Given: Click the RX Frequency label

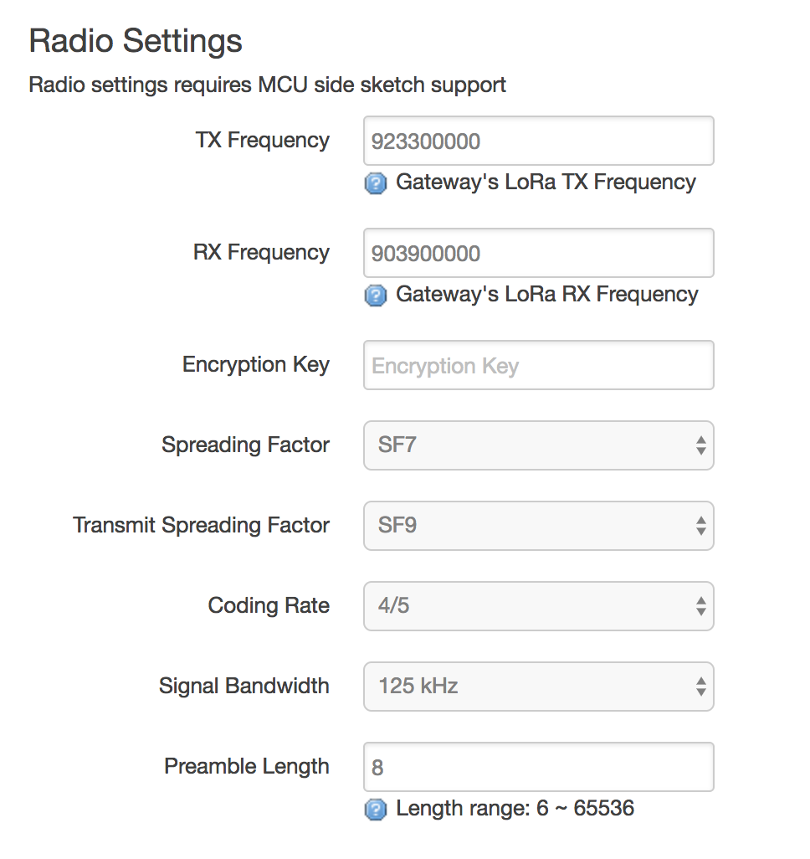Looking at the screenshot, I should pos(261,253).
